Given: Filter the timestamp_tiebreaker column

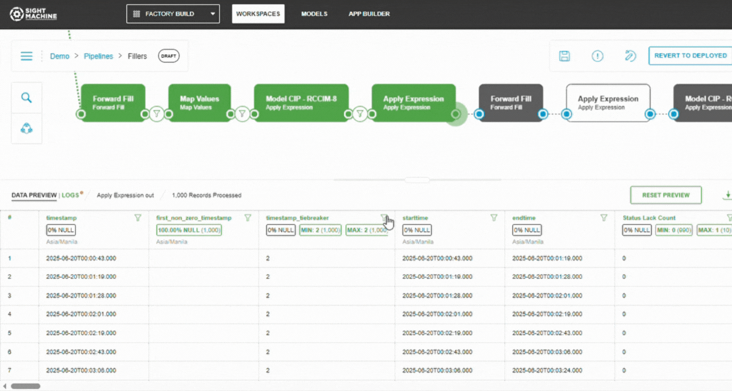Looking at the screenshot, I should pyautogui.click(x=384, y=218).
